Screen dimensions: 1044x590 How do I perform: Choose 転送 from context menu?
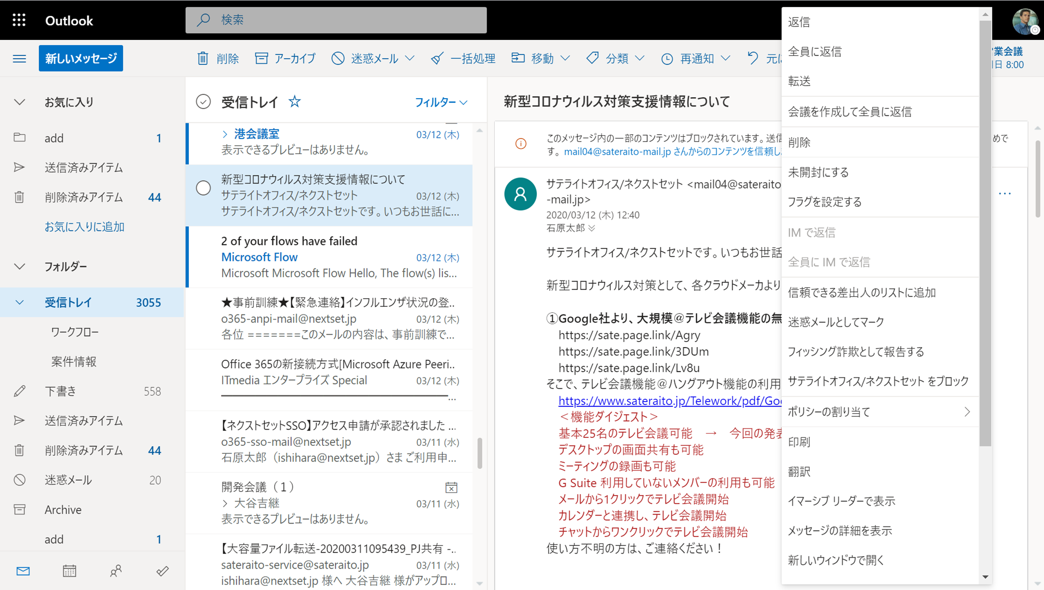point(880,81)
